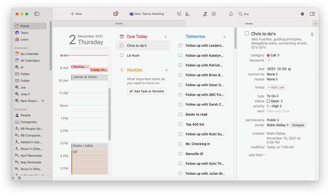Tick the Top 400 list checkbox

tap(180, 124)
